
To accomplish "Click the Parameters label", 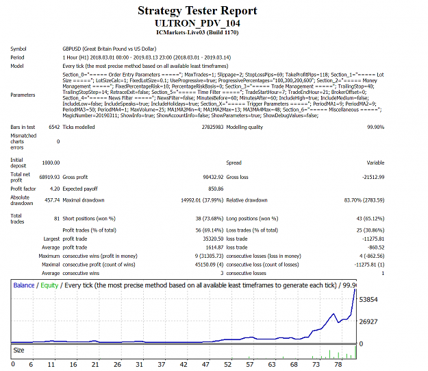I will (23, 95).
